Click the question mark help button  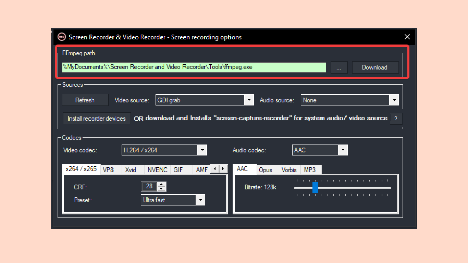point(396,119)
